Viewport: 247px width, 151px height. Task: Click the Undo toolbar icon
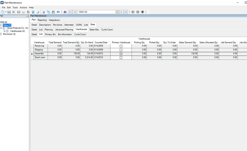[58, 12]
